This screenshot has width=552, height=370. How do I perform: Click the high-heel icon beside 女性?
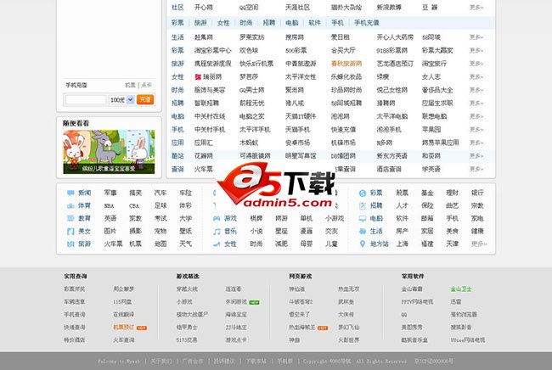coord(217,244)
